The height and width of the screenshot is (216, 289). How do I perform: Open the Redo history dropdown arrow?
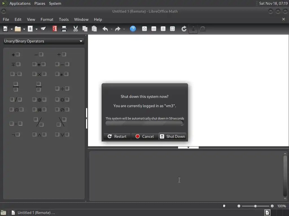coord(124,29)
